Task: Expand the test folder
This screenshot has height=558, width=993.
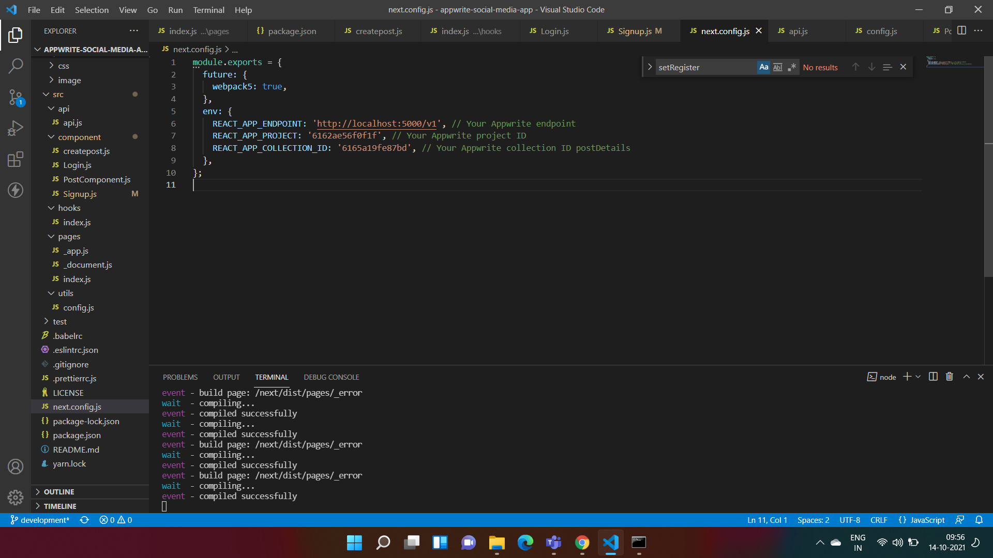Action: [x=90, y=321]
